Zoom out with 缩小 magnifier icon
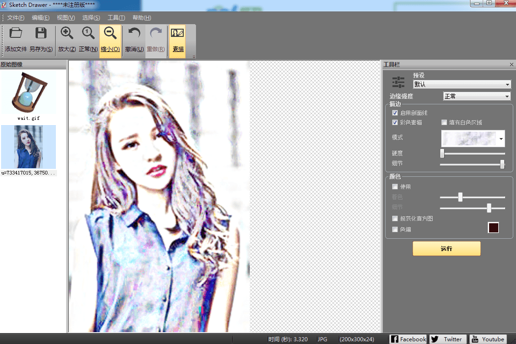Screen dimensions: 516x344 click(110, 33)
